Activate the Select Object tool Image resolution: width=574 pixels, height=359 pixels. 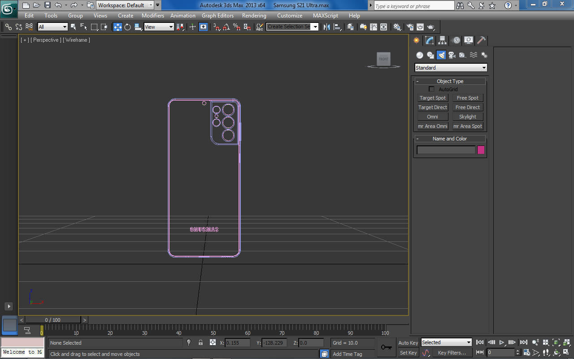(74, 27)
